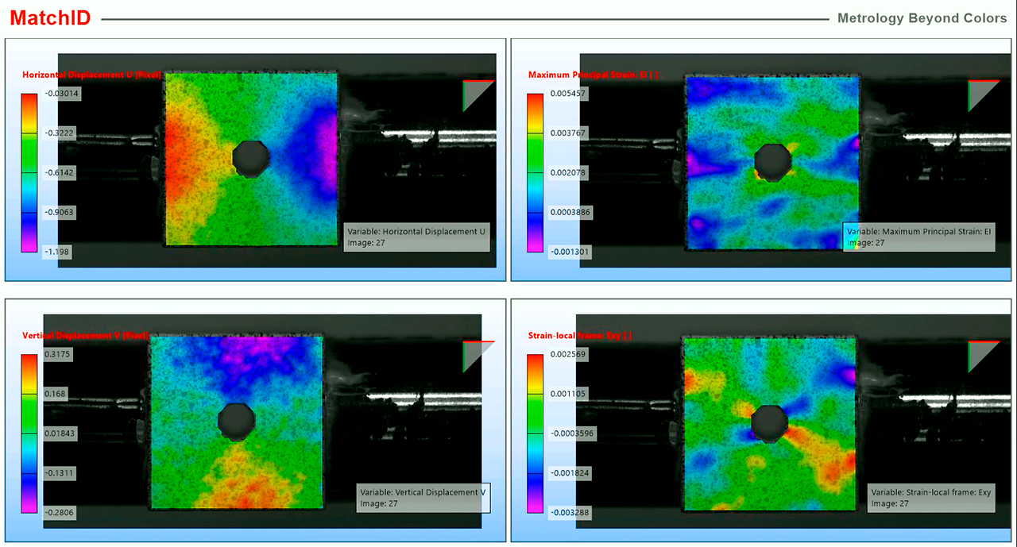The height and width of the screenshot is (547, 1017).
Task: Select the Strain-local frame Exy info panel
Action: click(930, 497)
